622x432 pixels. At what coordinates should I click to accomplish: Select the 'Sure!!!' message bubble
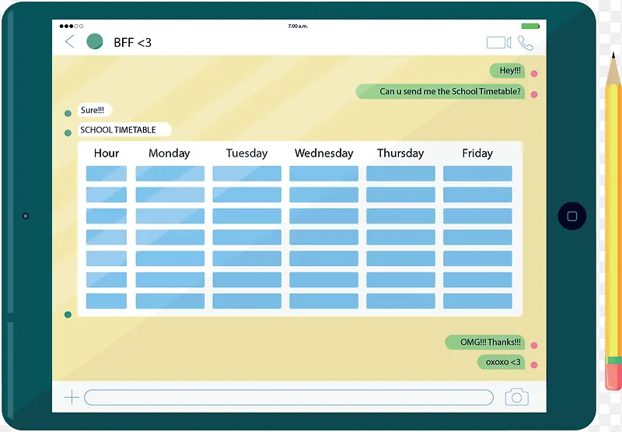tap(94, 110)
